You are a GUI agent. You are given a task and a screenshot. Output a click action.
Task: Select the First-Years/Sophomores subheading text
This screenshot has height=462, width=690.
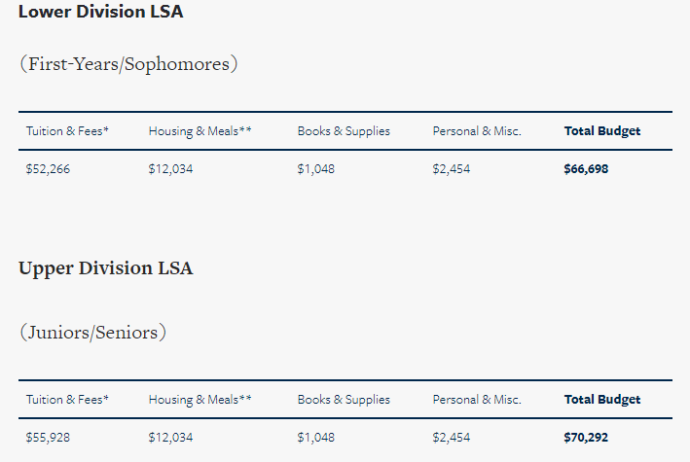[128, 64]
